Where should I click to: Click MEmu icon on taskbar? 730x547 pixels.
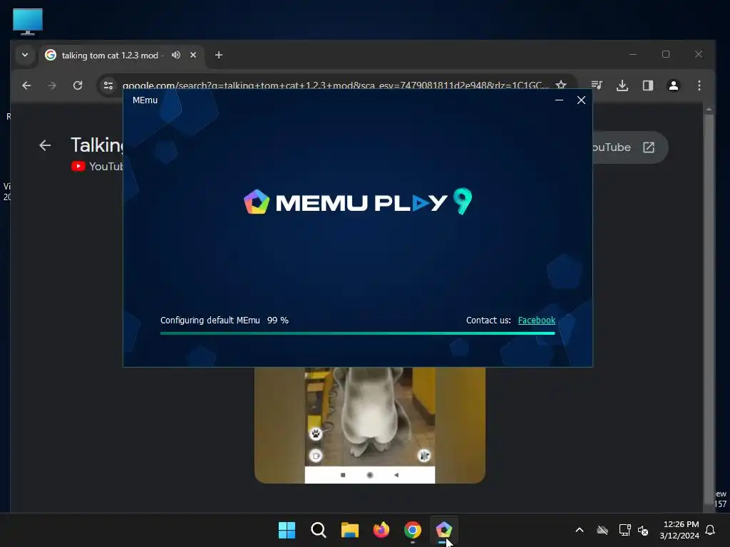tap(443, 530)
